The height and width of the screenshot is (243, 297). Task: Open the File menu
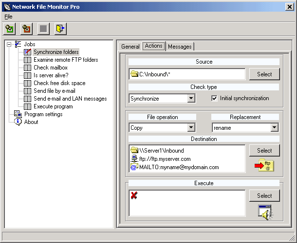(8, 17)
